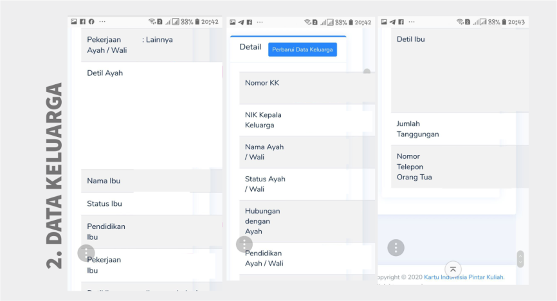Tap the battery icon in right status bar
557x301 pixels.
click(504, 22)
